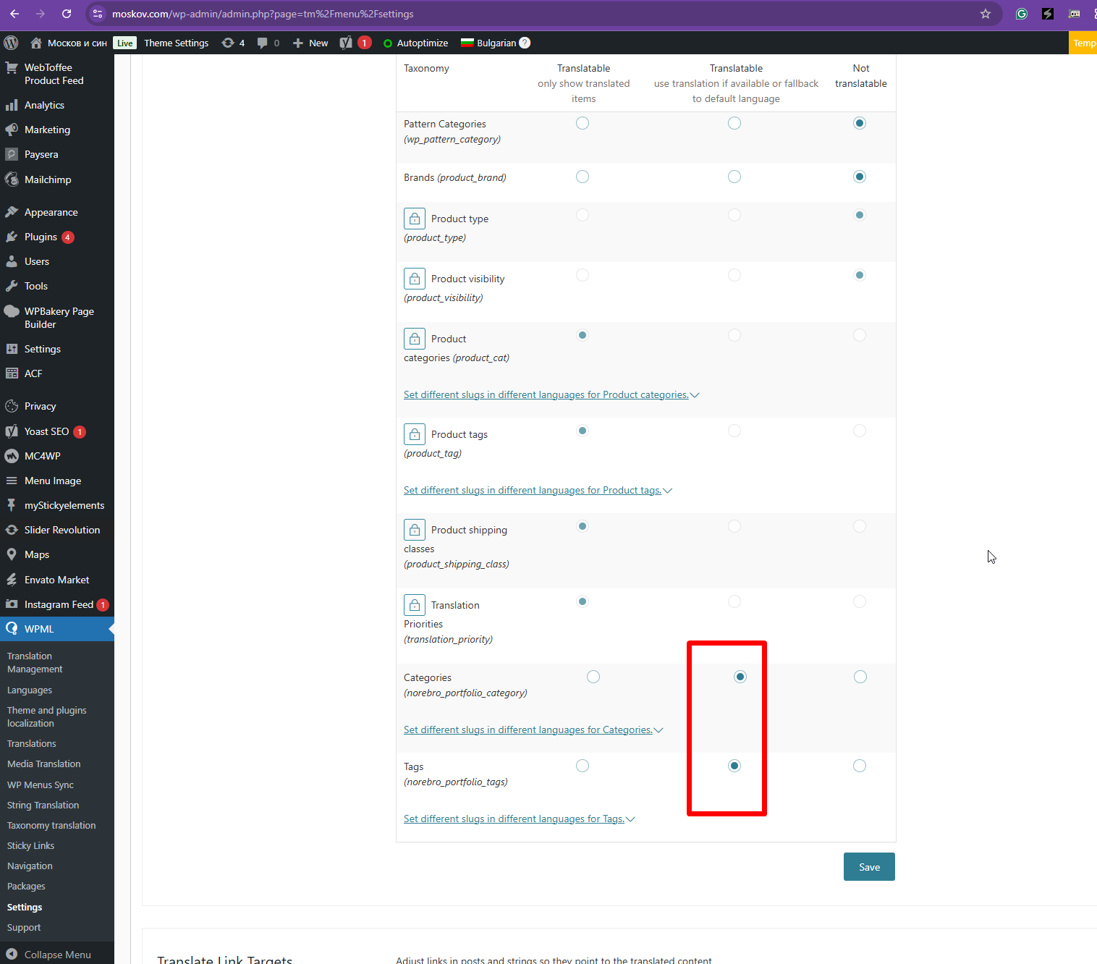Open the site home icon 'Москов и син'
The height and width of the screenshot is (964, 1097).
click(36, 43)
